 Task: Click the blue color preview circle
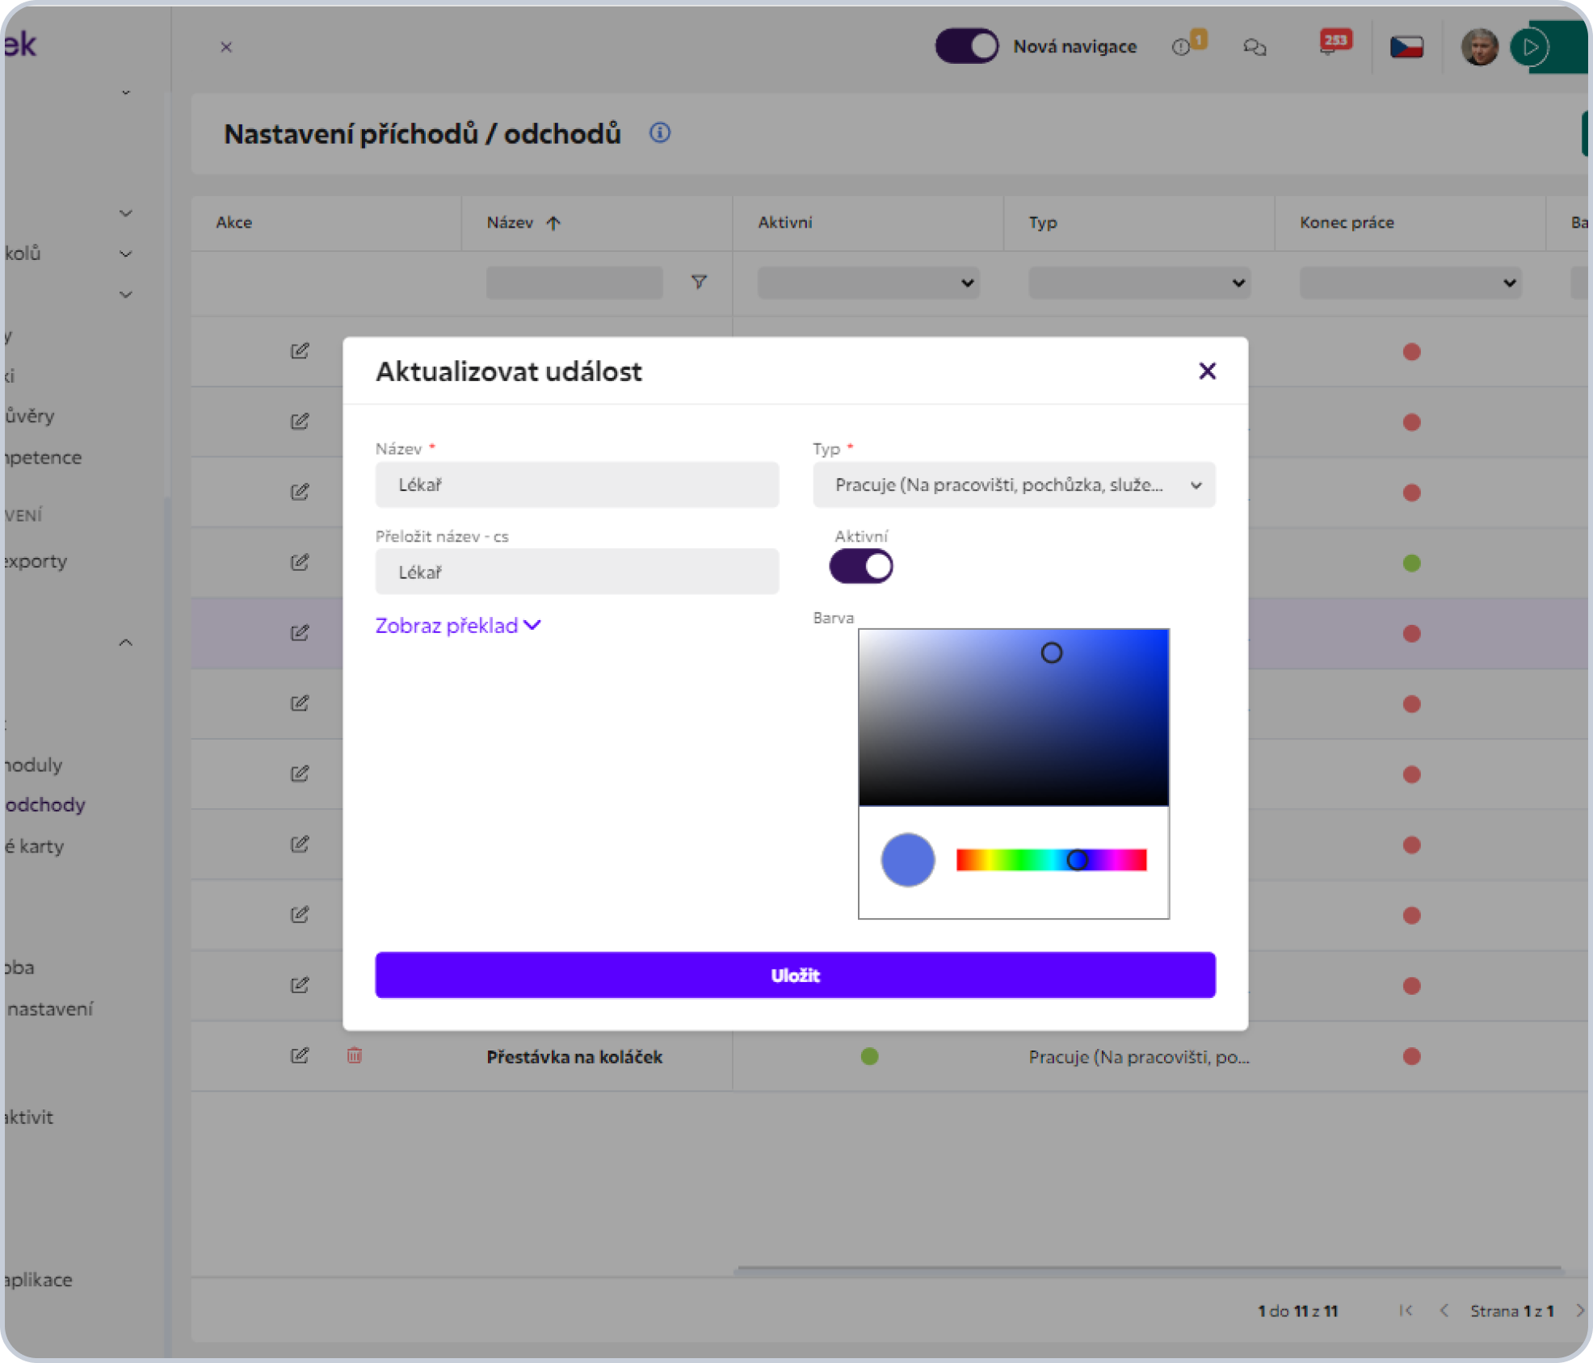click(907, 860)
